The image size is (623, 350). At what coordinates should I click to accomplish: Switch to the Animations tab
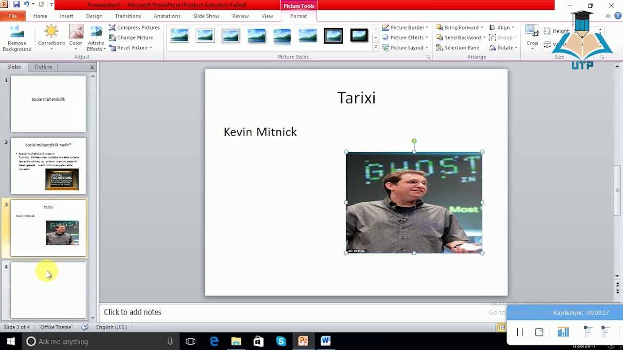click(x=167, y=16)
